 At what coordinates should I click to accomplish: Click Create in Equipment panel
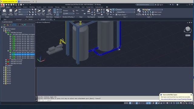98,11
